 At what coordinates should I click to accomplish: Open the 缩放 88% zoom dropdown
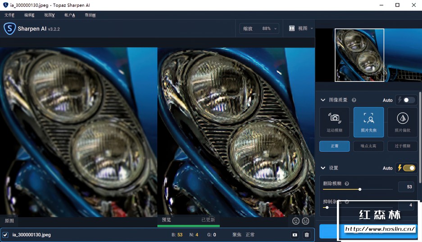point(259,28)
